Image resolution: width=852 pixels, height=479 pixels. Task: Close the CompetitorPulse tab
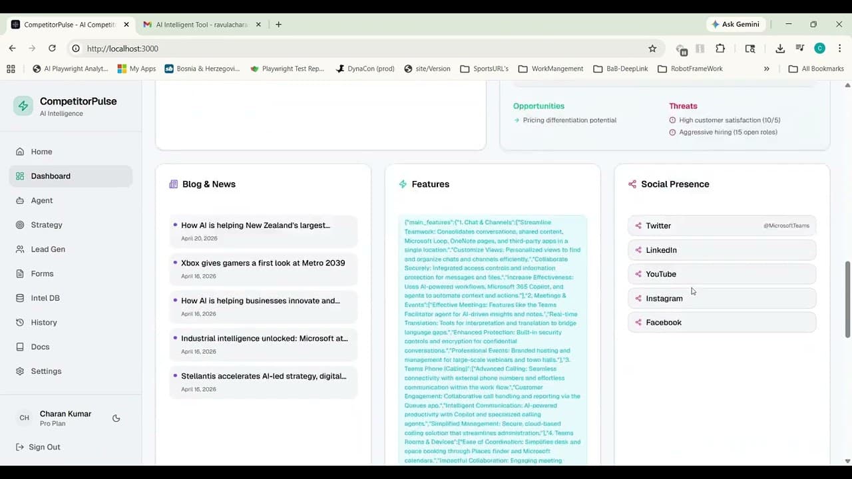coord(126,25)
